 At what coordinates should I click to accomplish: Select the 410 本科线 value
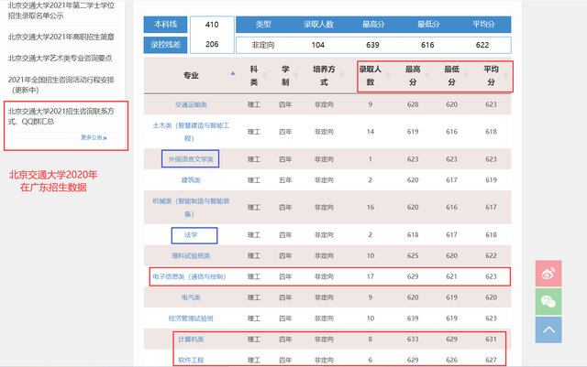point(212,25)
